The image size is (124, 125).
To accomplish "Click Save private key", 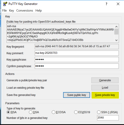I will click(105, 95).
